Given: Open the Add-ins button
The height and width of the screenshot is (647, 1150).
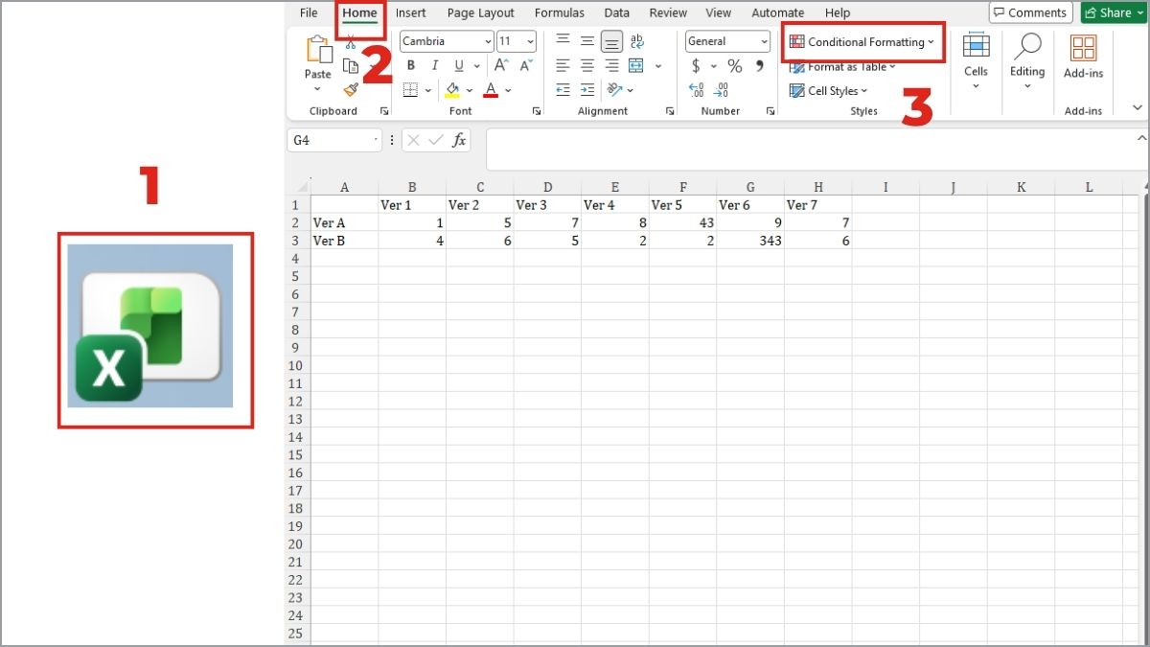Looking at the screenshot, I should point(1083,58).
